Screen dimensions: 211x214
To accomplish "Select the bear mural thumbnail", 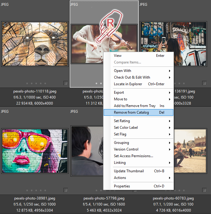I will (35, 44).
